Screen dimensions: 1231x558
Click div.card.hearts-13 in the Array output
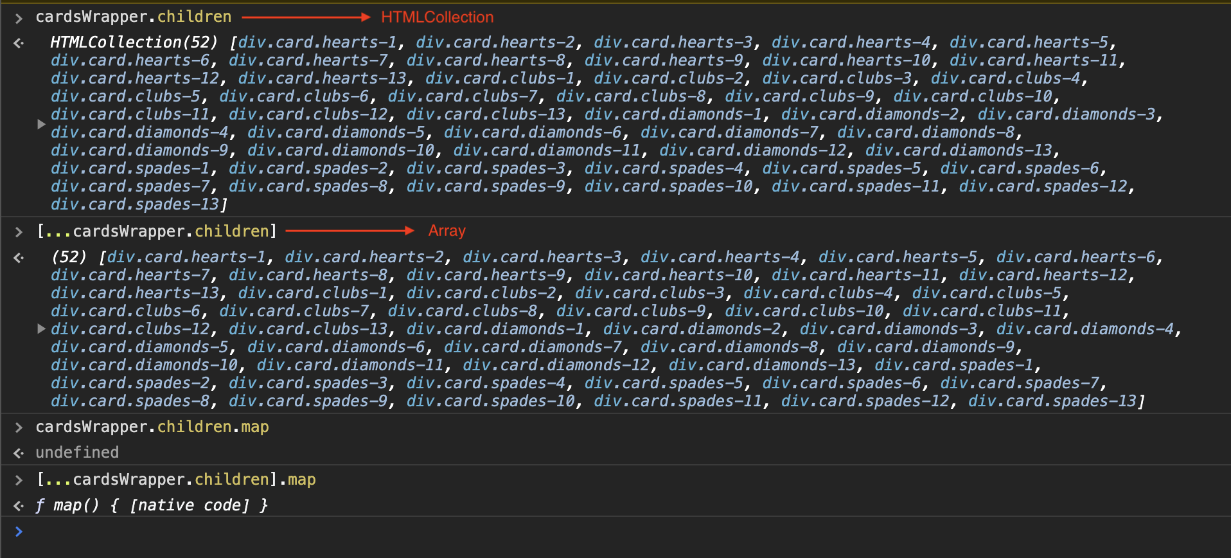[x=134, y=293]
